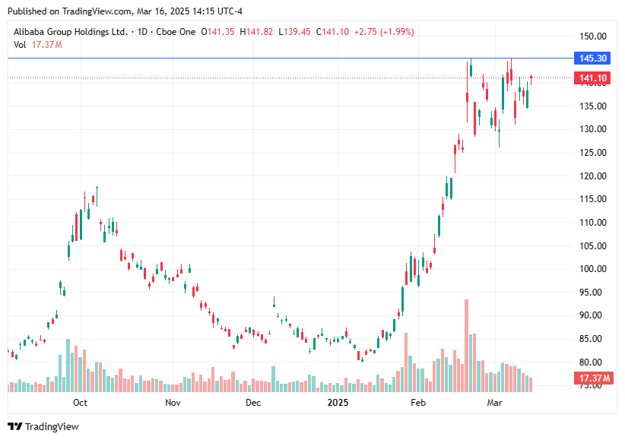This screenshot has width=625, height=440.
Task: Click the Feb label on time axis
Action: pyautogui.click(x=418, y=403)
